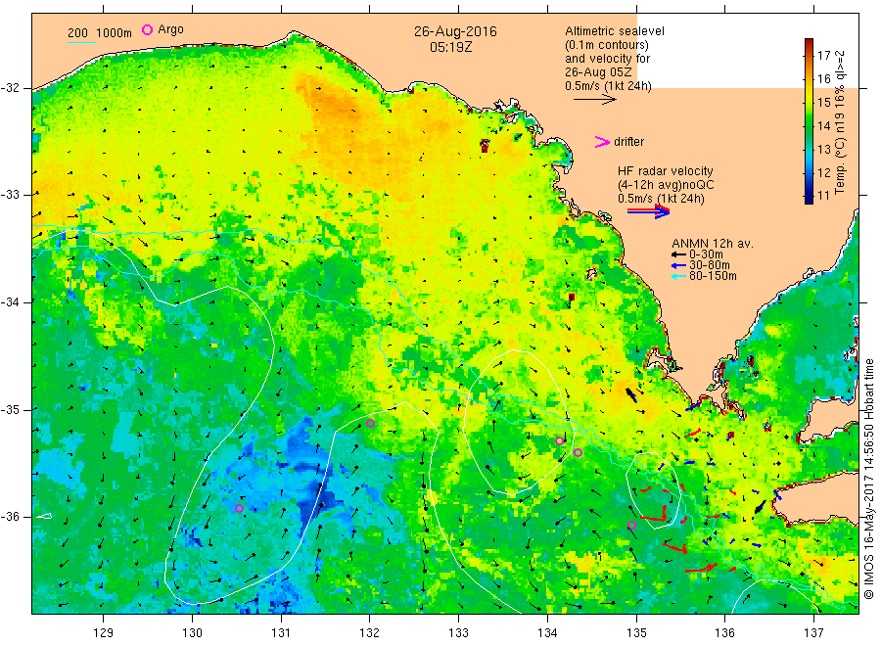Click the 133 longitude axis label

[458, 632]
